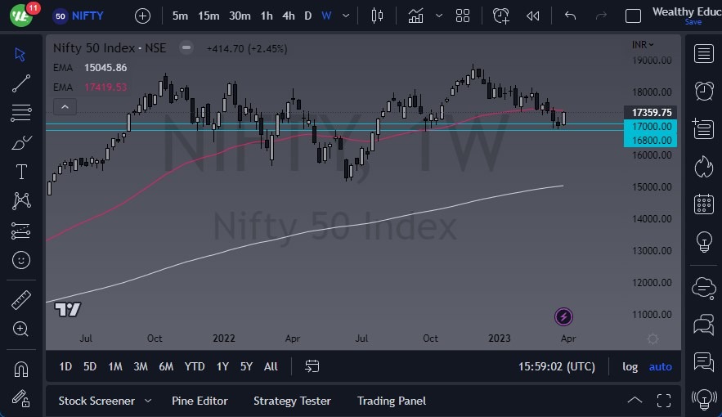Open the measure ruler tool
722x417 pixels.
point(21,300)
